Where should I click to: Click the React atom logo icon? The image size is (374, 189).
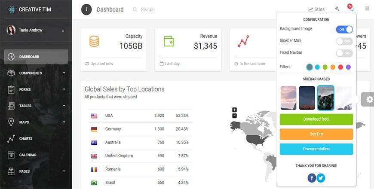(x=12, y=9)
